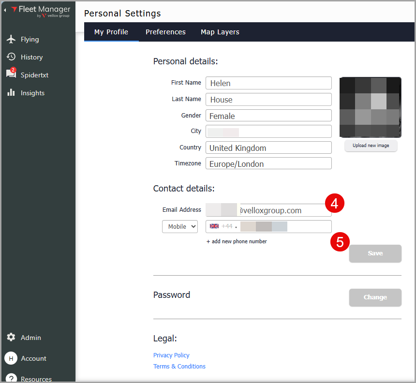Open Admin via the gear icon

[11, 338]
